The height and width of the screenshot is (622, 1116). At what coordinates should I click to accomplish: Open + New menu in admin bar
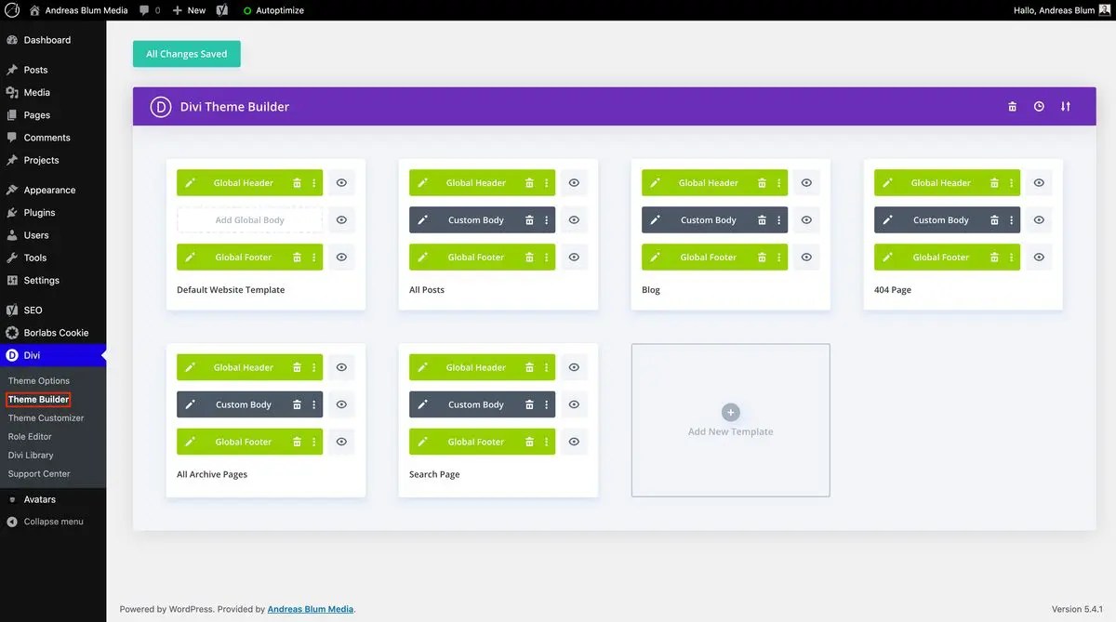pyautogui.click(x=189, y=10)
